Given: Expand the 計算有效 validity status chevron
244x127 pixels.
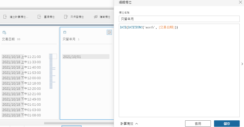Looking at the screenshot, I should pos(137,124).
